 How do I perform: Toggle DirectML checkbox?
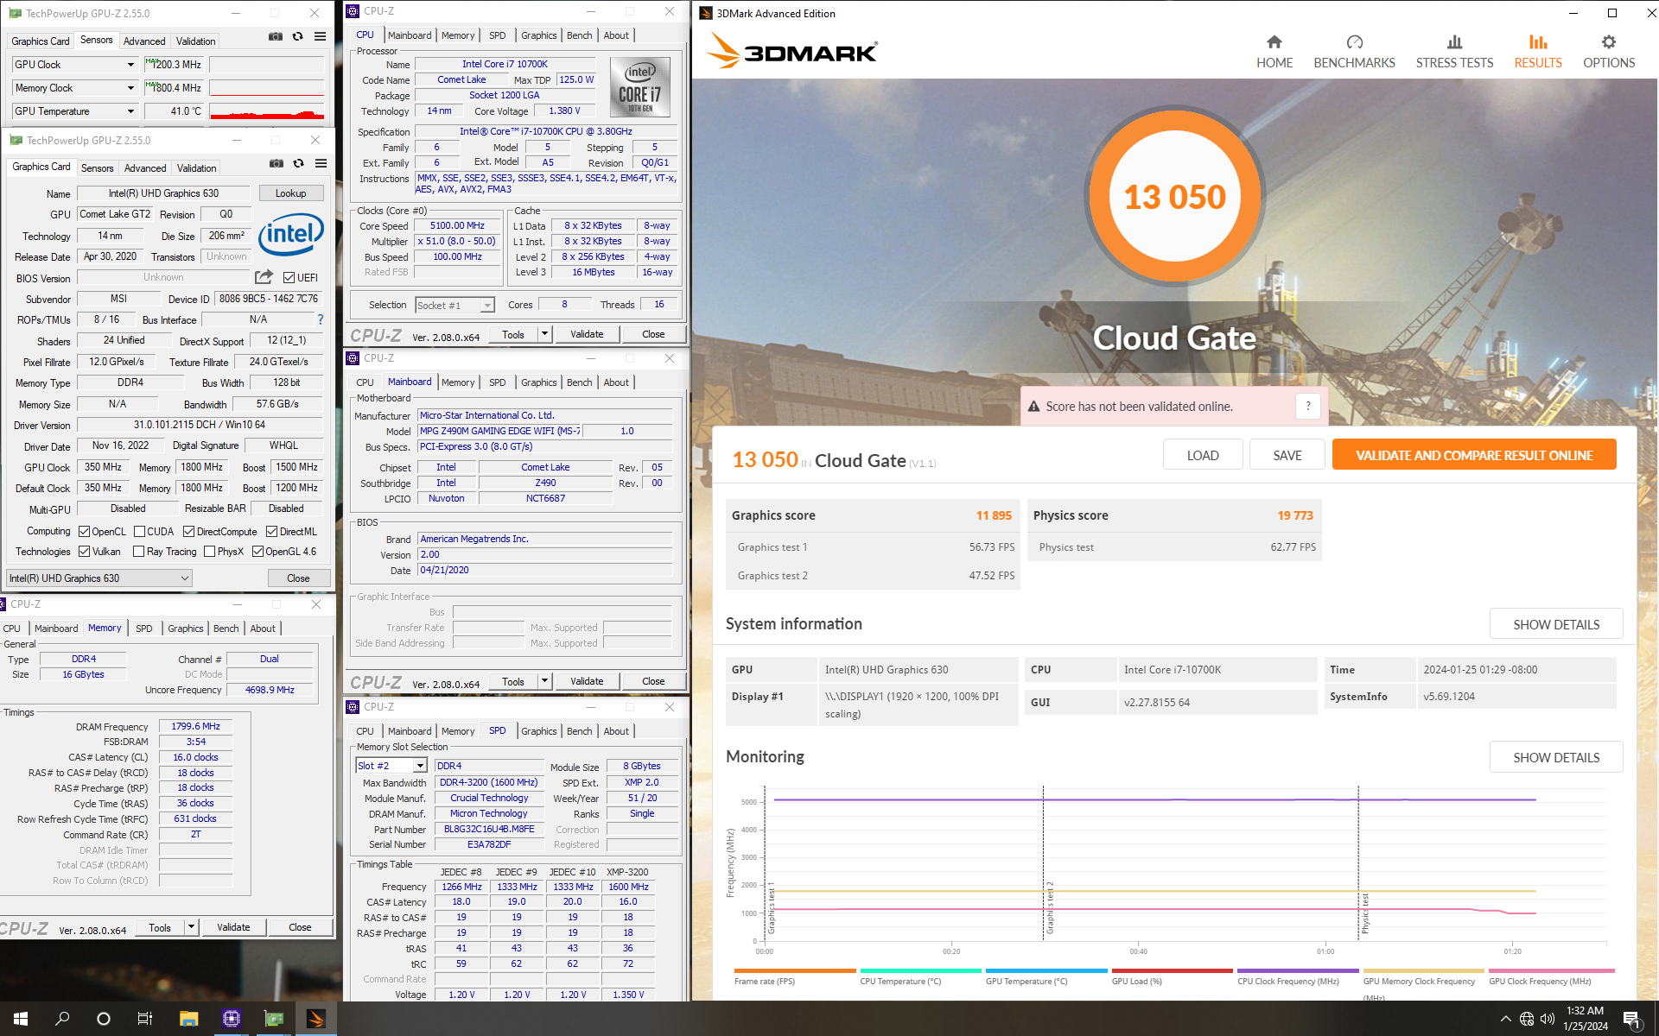tap(271, 532)
